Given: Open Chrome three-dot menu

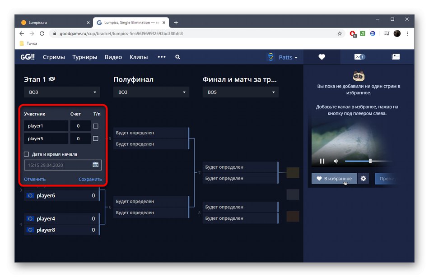Looking at the screenshot, I should 407,33.
